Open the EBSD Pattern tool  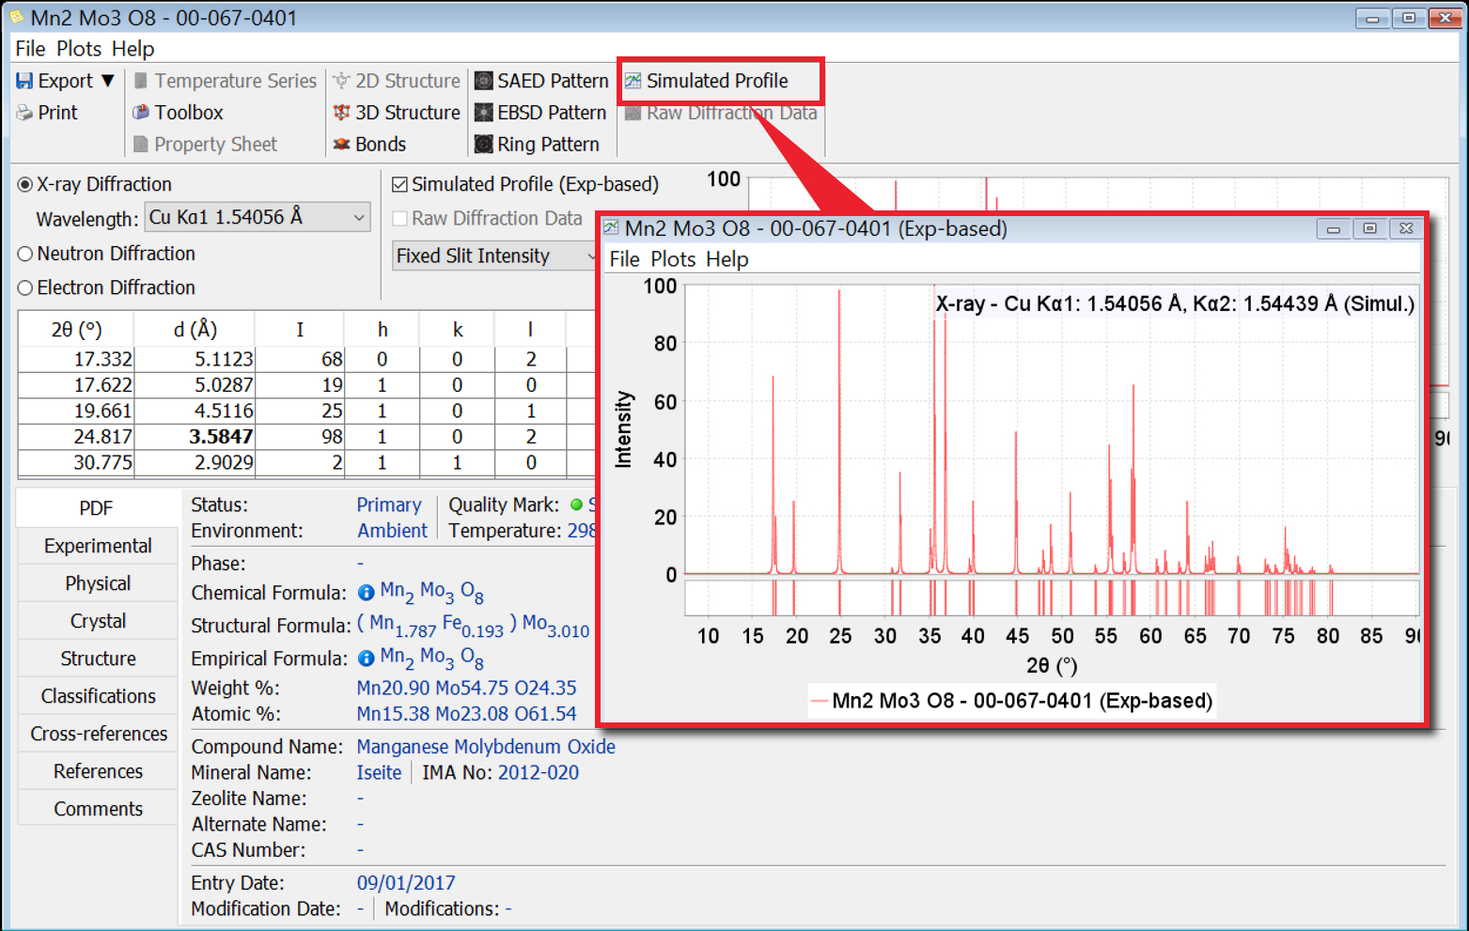click(x=541, y=113)
